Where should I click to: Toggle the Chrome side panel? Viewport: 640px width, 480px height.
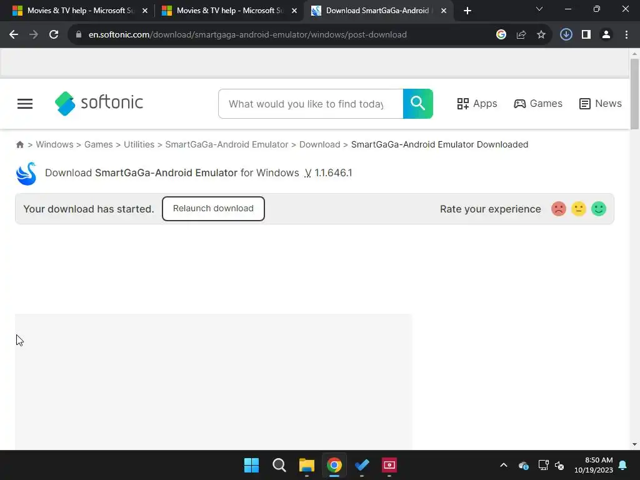click(x=586, y=35)
